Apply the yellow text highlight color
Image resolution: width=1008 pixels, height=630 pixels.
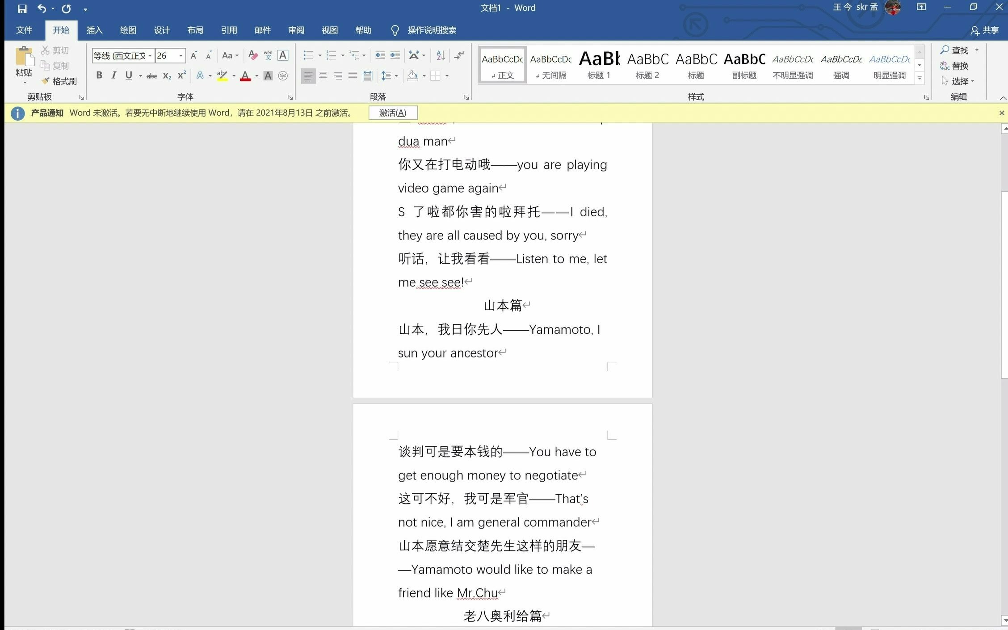tap(223, 76)
